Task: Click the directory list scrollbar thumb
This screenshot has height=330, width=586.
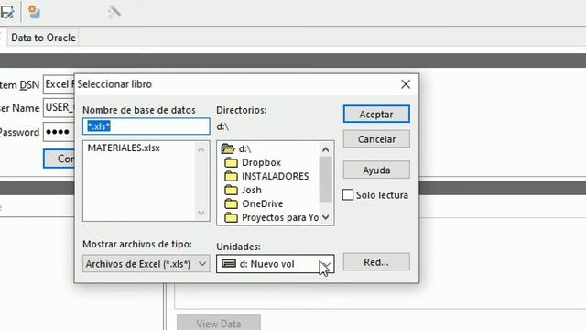Action: (326, 179)
